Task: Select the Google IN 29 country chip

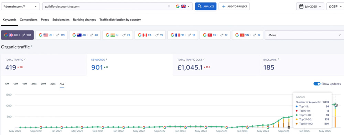Action: (x=118, y=35)
